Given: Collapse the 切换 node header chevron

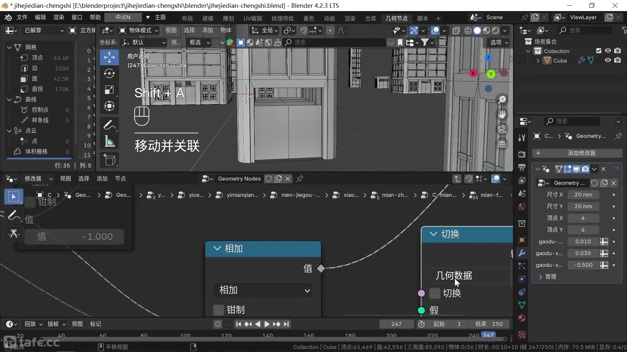Looking at the screenshot, I should [433, 234].
